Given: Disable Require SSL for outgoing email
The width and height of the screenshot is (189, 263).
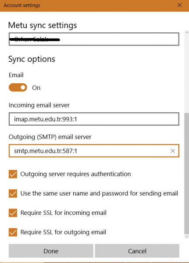Looking at the screenshot, I should tap(13, 232).
